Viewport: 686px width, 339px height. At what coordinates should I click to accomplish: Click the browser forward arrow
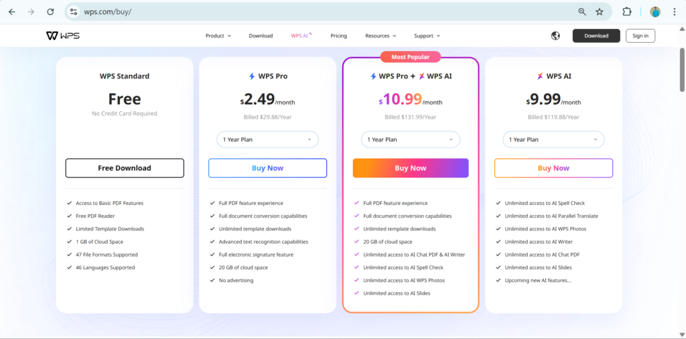tap(31, 12)
